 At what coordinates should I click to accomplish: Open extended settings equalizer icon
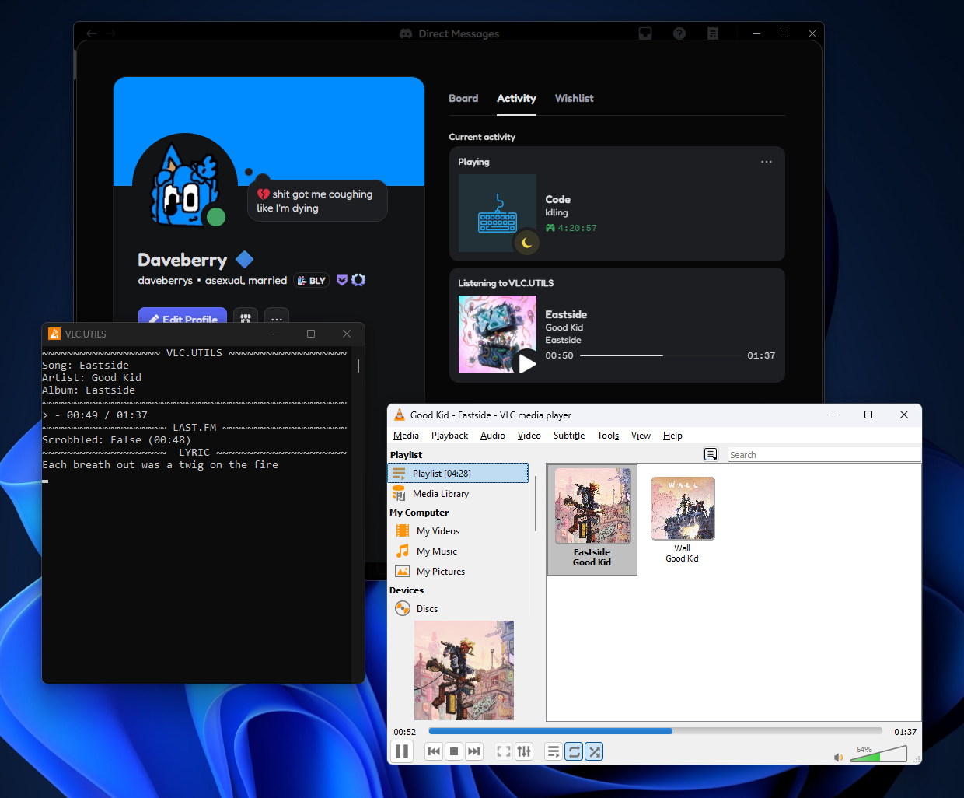(524, 751)
